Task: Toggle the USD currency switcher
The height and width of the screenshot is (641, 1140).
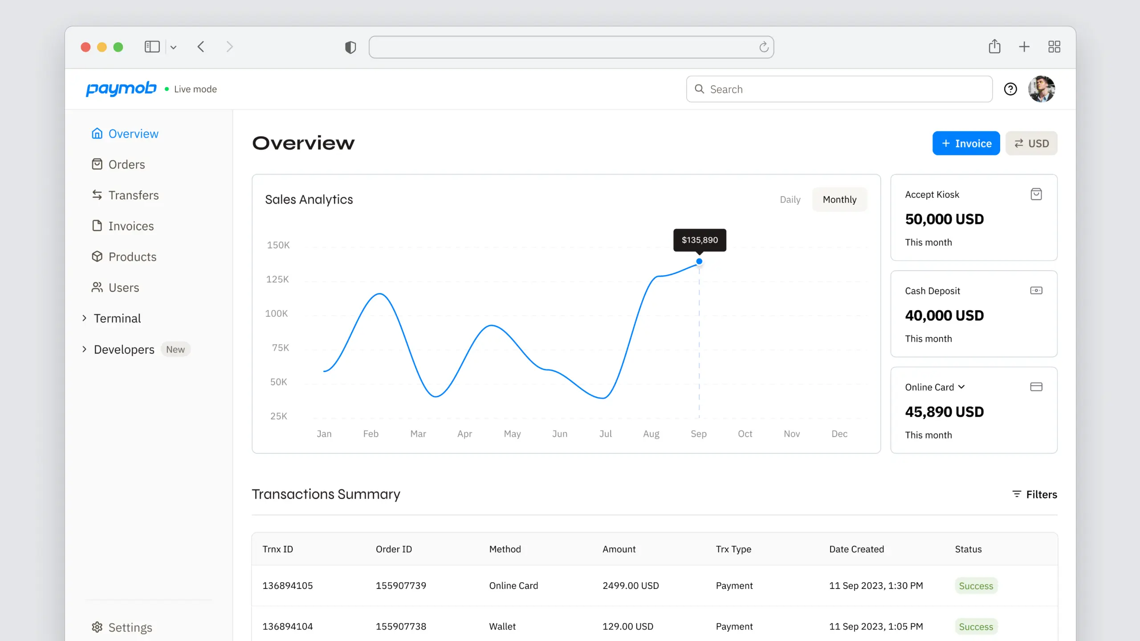Action: (1031, 143)
